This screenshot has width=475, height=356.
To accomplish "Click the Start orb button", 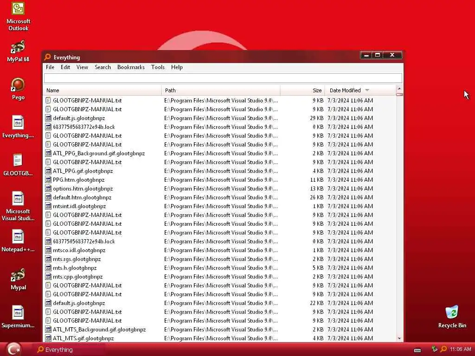I will (13, 349).
